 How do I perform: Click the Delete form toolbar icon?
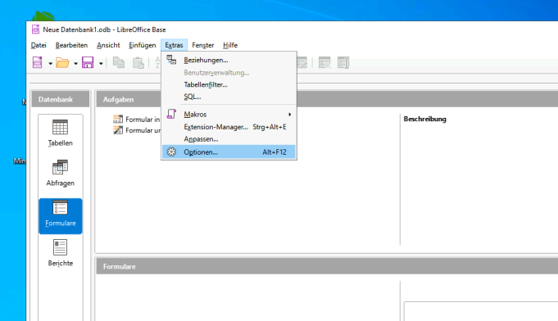(324, 62)
